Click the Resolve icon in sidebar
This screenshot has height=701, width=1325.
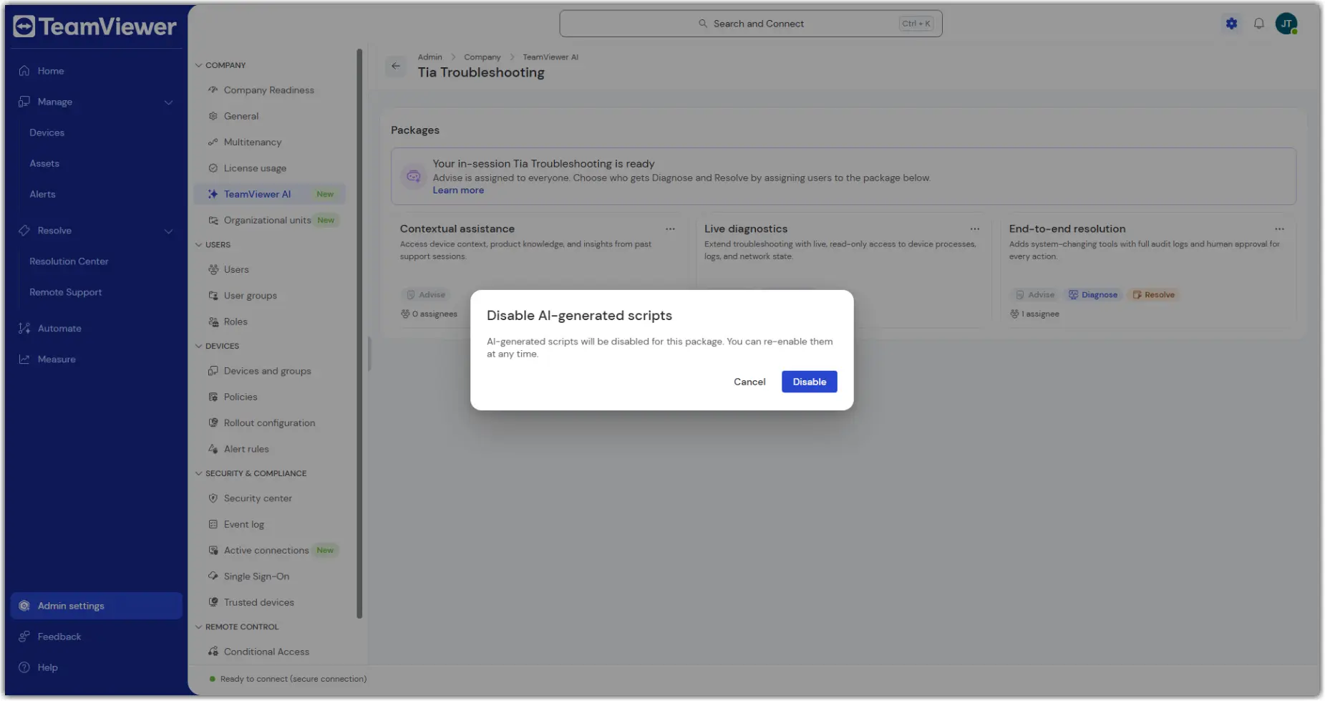pyautogui.click(x=24, y=231)
